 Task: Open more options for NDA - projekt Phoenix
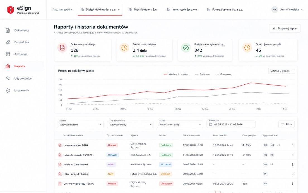click(292, 174)
